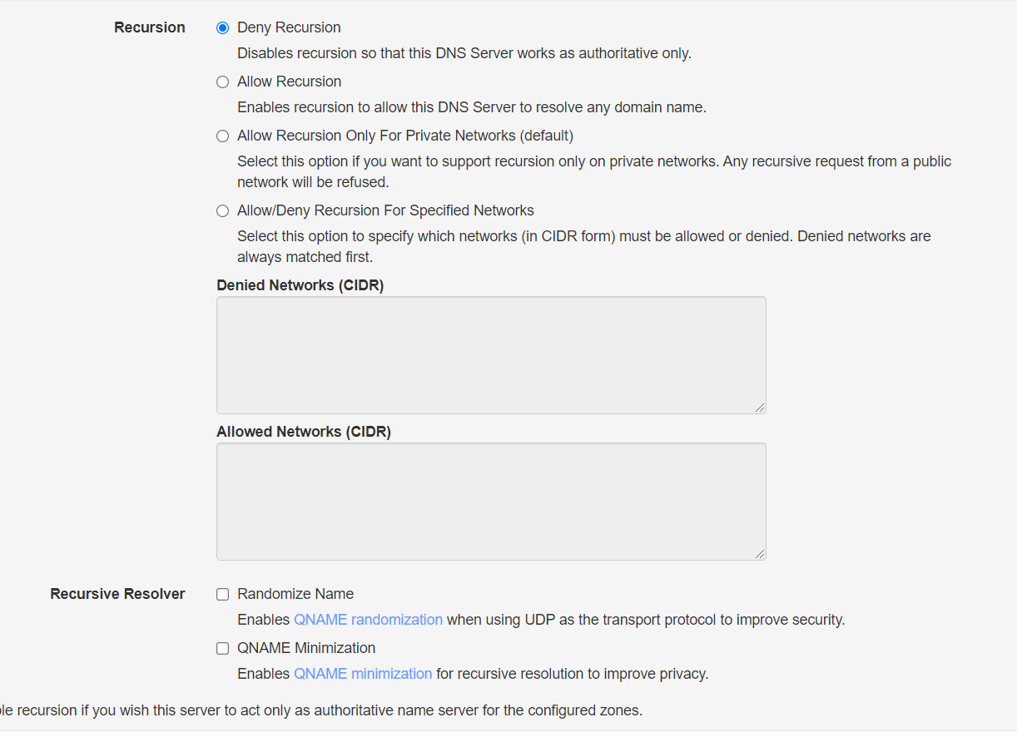Click inside the Allowed Networks (CIDR) field
The width and height of the screenshot is (1017, 737).
[x=491, y=502]
